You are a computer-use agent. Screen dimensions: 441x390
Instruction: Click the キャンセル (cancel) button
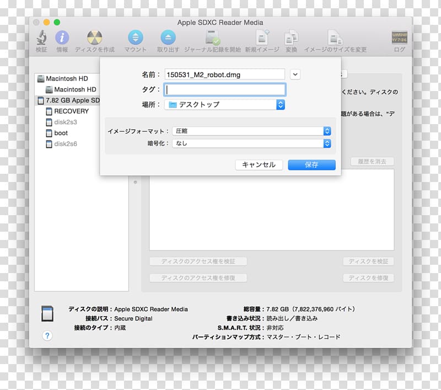(x=259, y=164)
